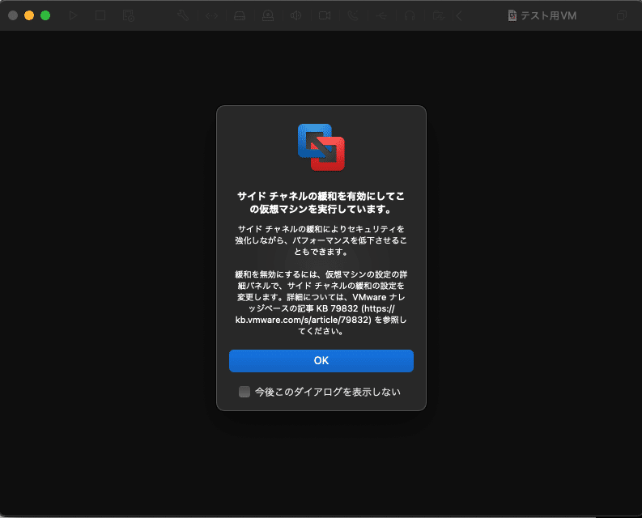
Task: Open VM settings via the wrench icon
Action: (183, 15)
